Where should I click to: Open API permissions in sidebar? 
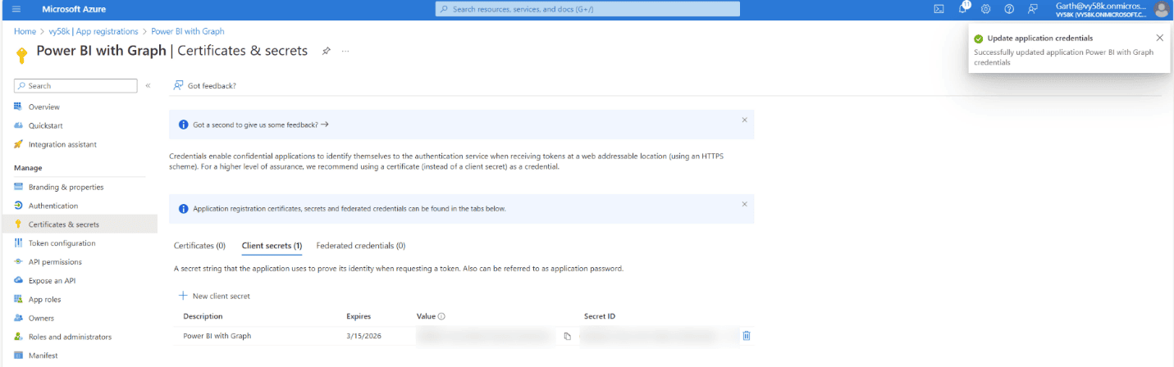[x=54, y=262]
